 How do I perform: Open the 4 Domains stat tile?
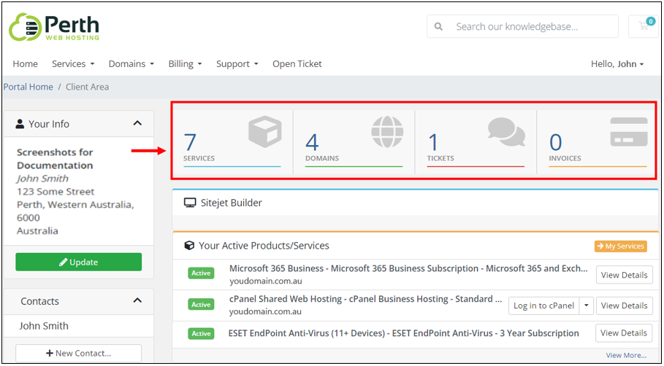(354, 142)
